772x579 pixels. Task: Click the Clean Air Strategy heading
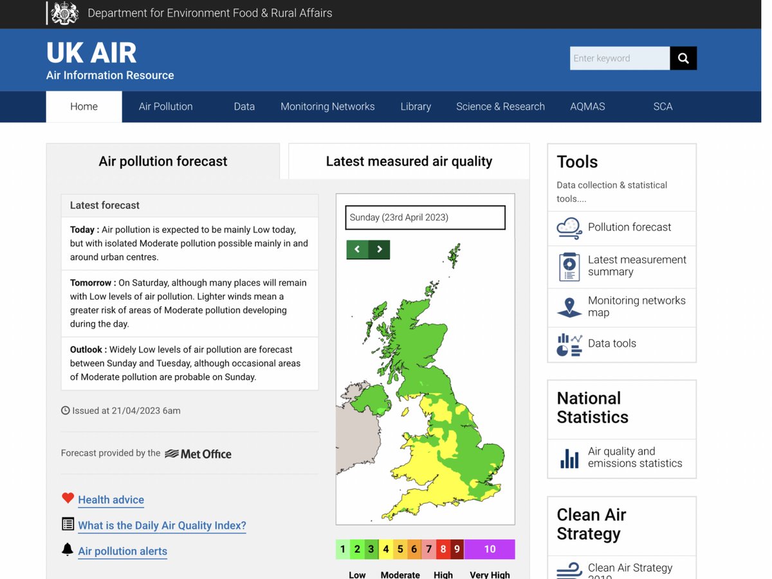591,524
